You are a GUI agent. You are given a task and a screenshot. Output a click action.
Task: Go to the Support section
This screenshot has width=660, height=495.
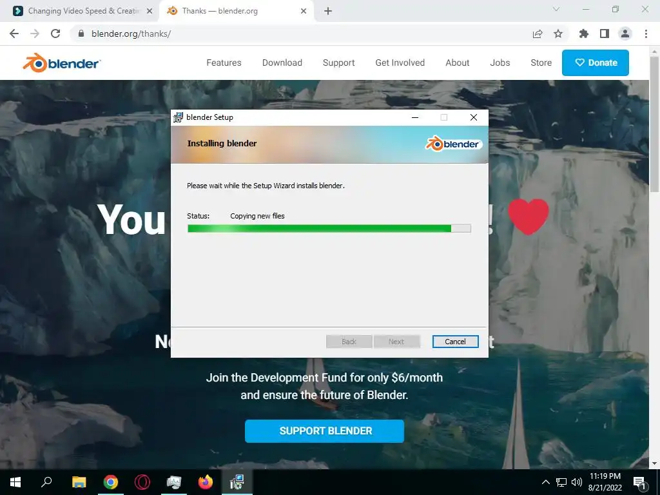tap(339, 63)
